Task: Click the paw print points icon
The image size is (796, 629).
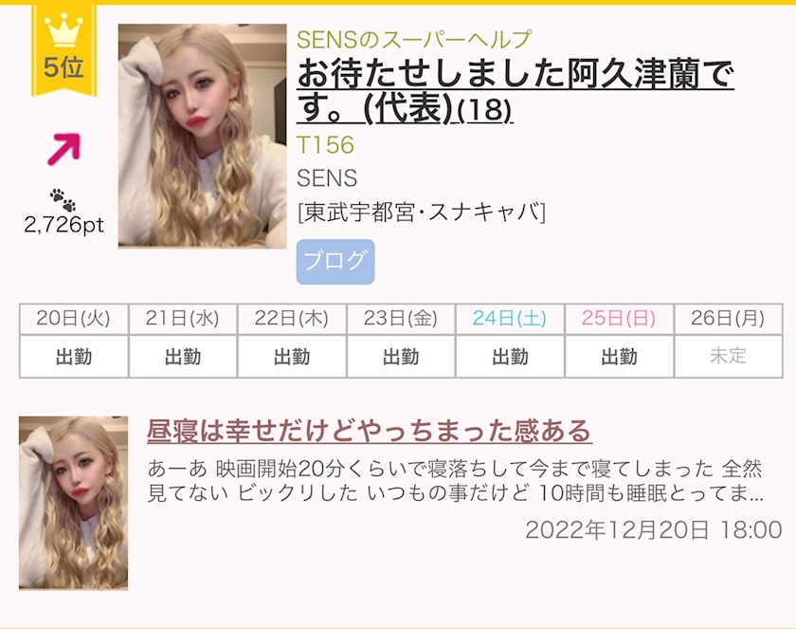Action: coord(63,199)
